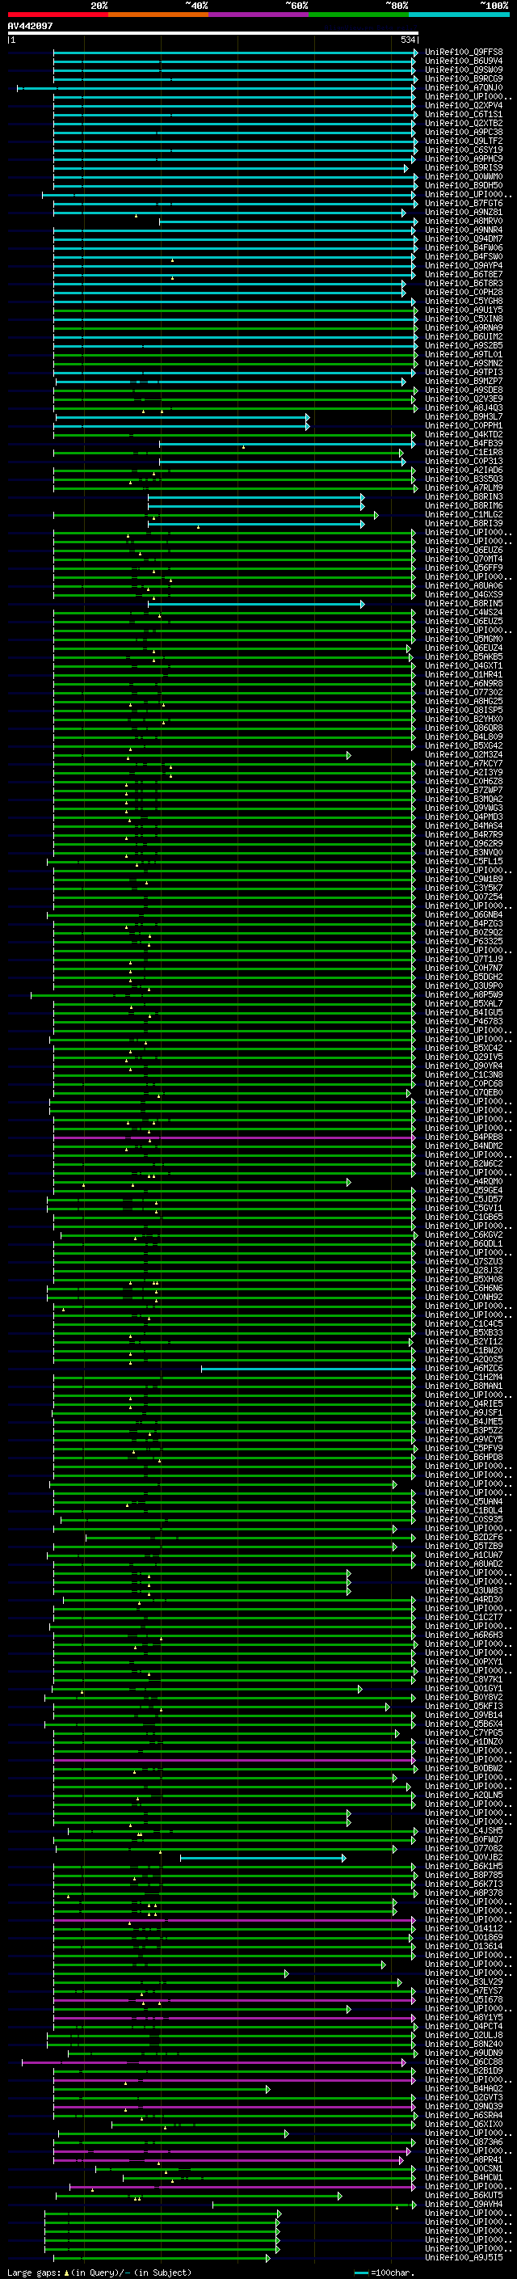Select label UniRef100_A7RLM9
The image size is (517, 2279).
click(x=464, y=488)
